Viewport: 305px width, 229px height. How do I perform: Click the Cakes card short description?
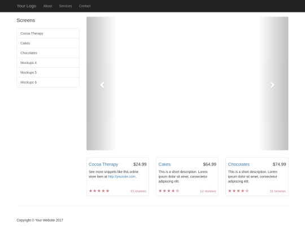coord(183,176)
